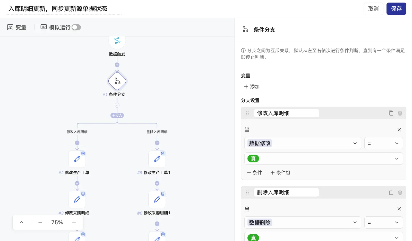Remove the 删除入库明细 condition group X
The width and height of the screenshot is (412, 241).
tap(399, 209)
